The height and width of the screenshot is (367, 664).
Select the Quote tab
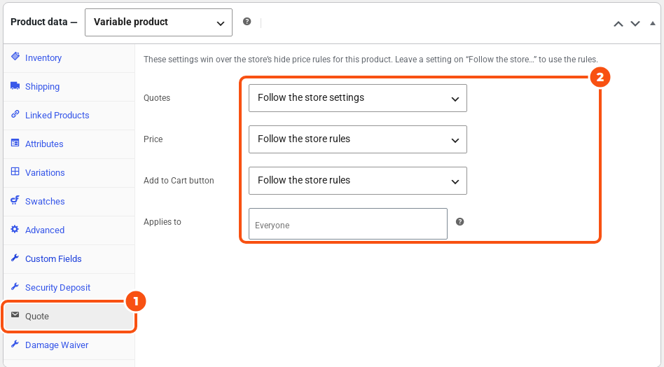(69, 317)
